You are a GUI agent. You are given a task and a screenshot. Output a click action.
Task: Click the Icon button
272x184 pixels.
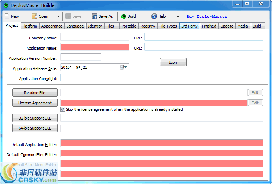click(173, 62)
